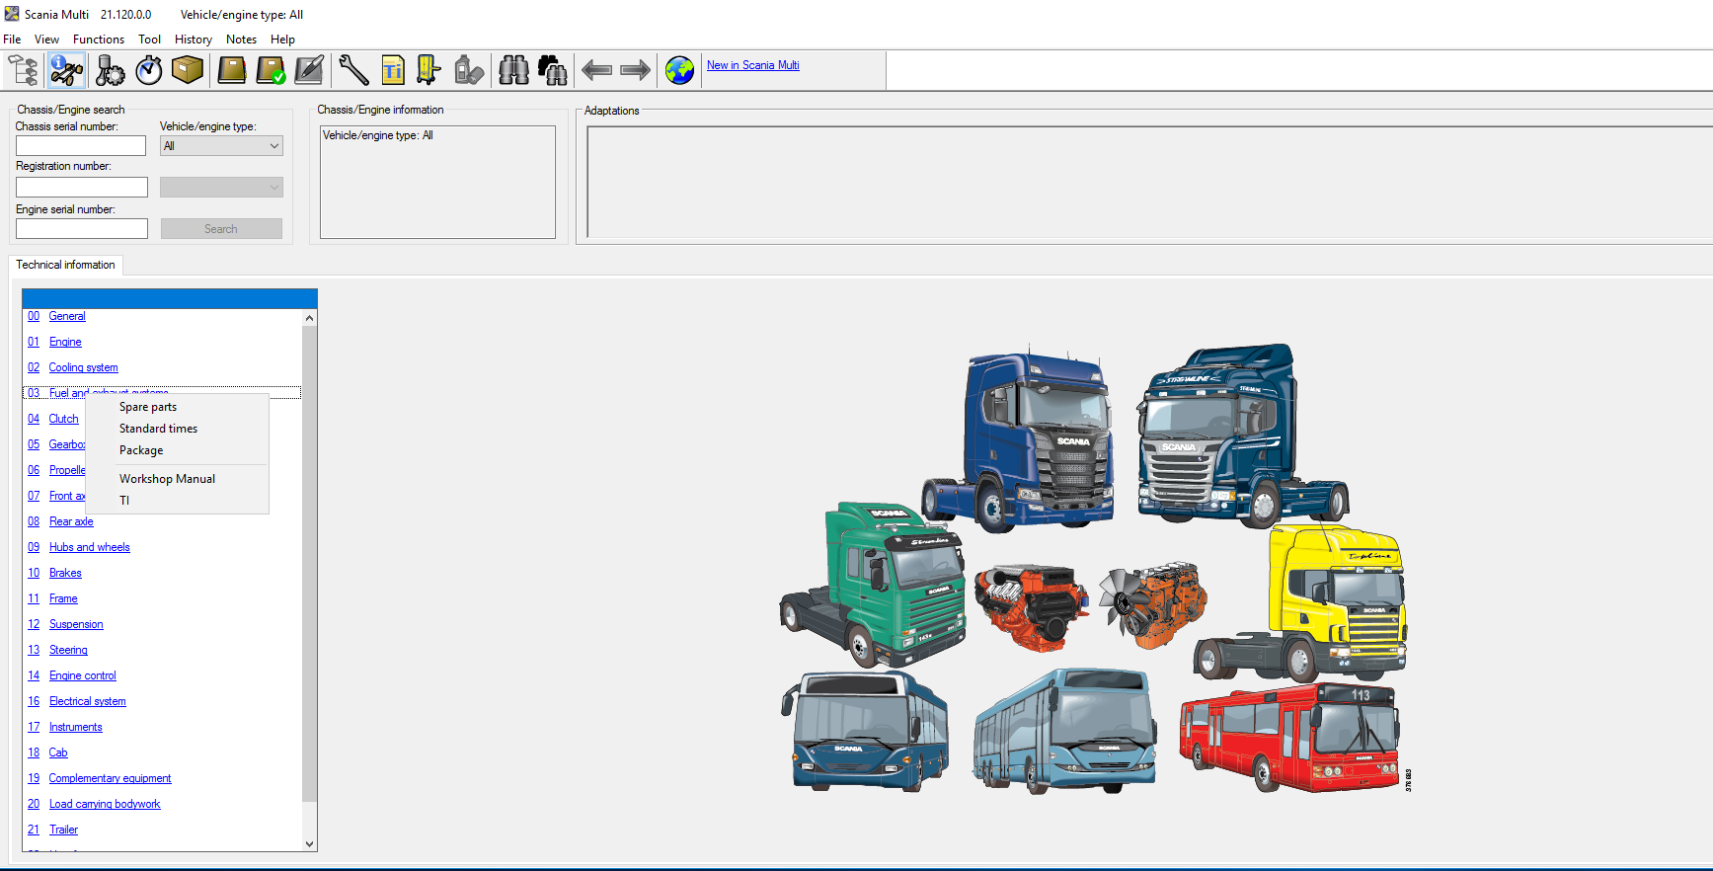Go back with the left arrow icon
1713x871 pixels.
tap(596, 70)
